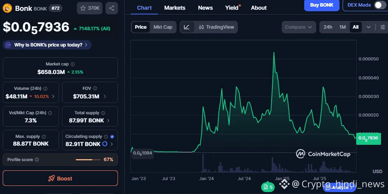Click the CoinMarketCap logo on the chart
The width and height of the screenshot is (388, 194).
pyautogui.click(x=323, y=154)
